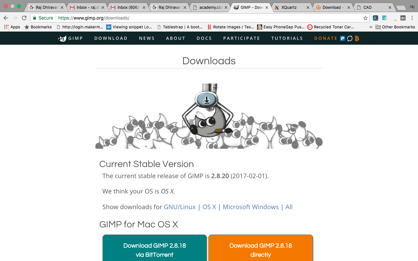
Task: Click the Wilber grabber banner image
Action: pyautogui.click(x=209, y=116)
